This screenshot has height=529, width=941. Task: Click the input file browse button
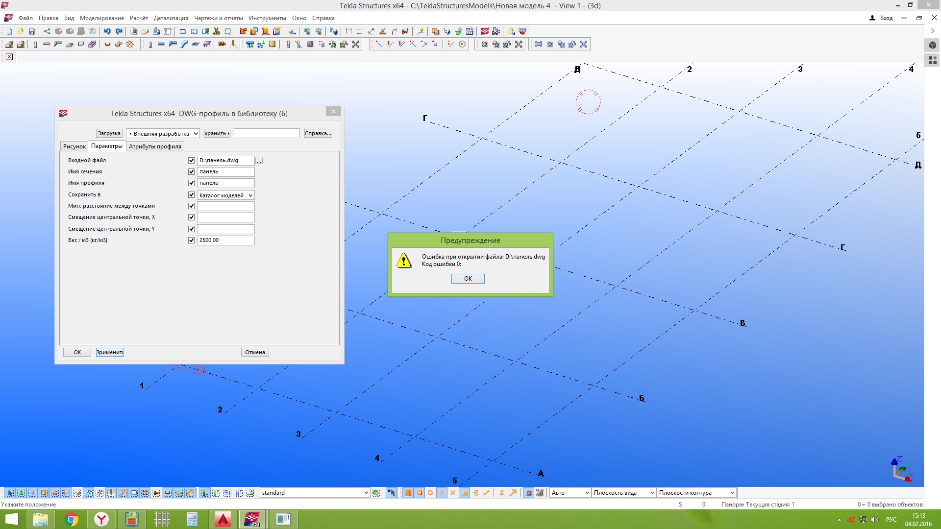coord(259,161)
